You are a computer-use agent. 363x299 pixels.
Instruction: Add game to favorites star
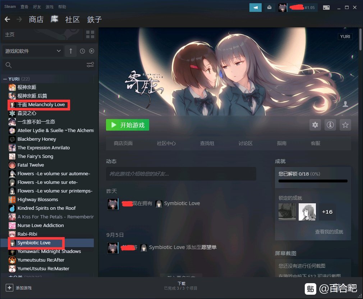pos(345,125)
